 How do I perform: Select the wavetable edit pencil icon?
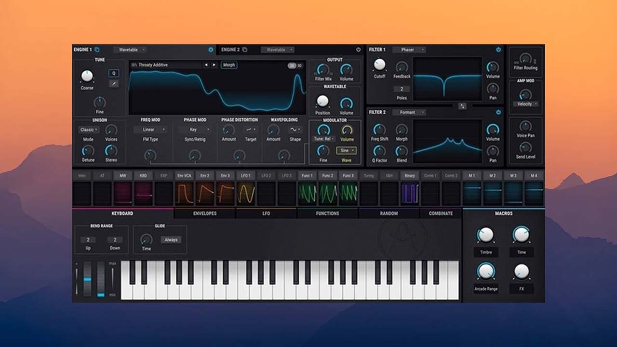pos(114,83)
